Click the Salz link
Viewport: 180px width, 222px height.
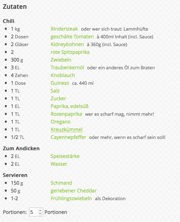pos(55,91)
